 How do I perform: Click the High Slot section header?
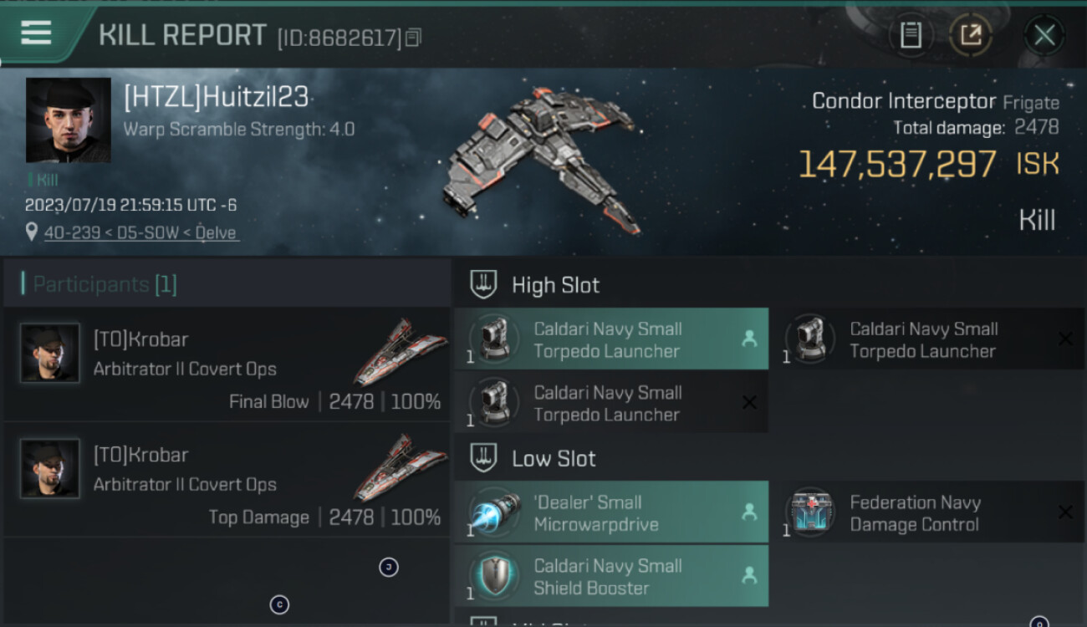coord(555,285)
